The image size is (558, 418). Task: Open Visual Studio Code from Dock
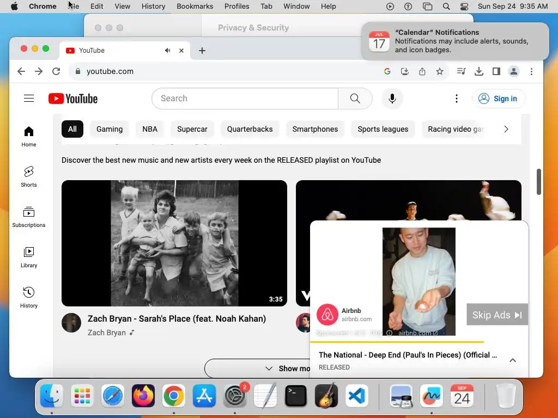pyautogui.click(x=357, y=396)
